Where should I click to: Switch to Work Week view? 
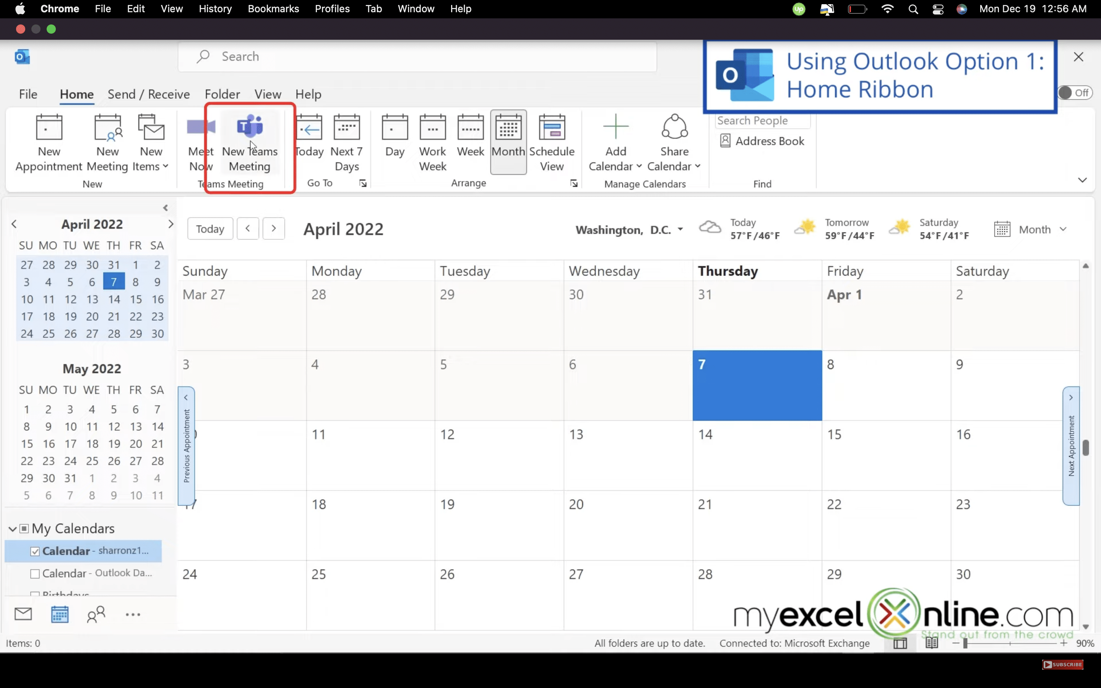click(432, 143)
